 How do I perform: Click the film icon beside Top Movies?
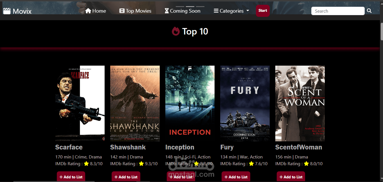tap(122, 11)
